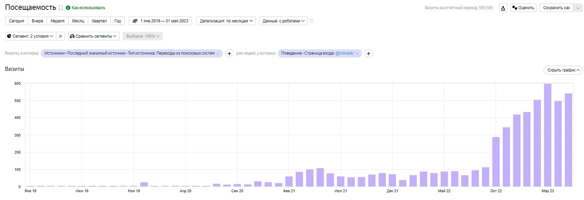Select the Сегодня period tab
584x200 pixels.
[x=17, y=21]
